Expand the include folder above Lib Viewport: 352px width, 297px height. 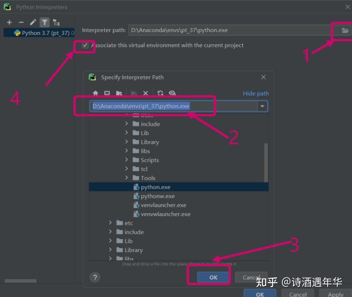coord(126,123)
